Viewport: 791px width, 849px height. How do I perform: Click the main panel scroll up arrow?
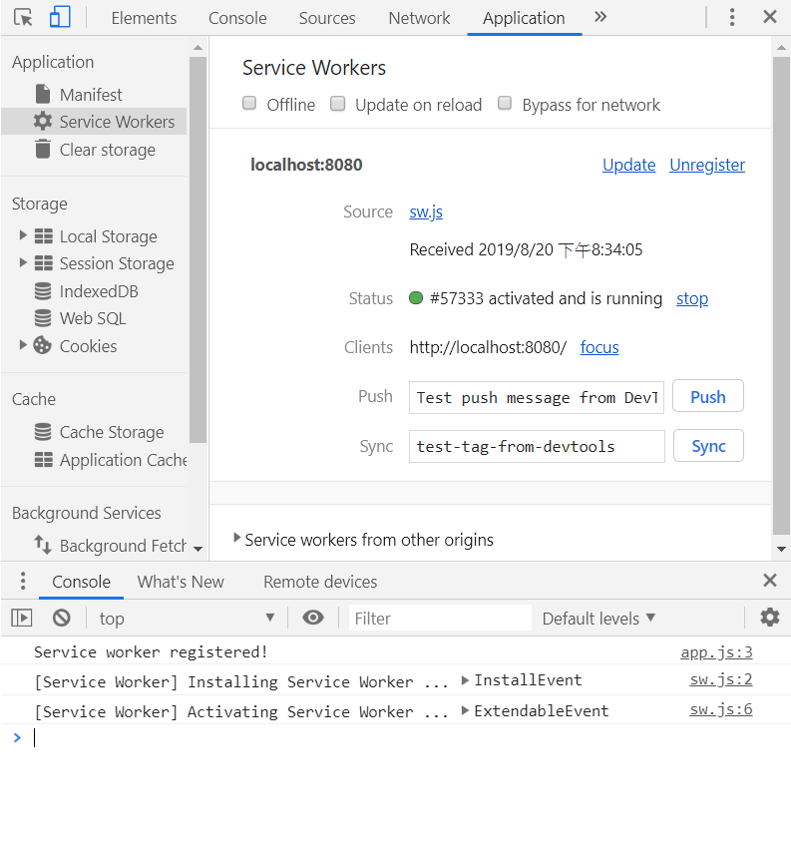[x=781, y=48]
